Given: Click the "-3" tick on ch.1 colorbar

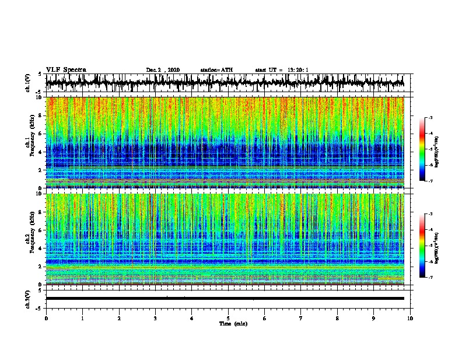Looking at the screenshot, I should coord(430,118).
